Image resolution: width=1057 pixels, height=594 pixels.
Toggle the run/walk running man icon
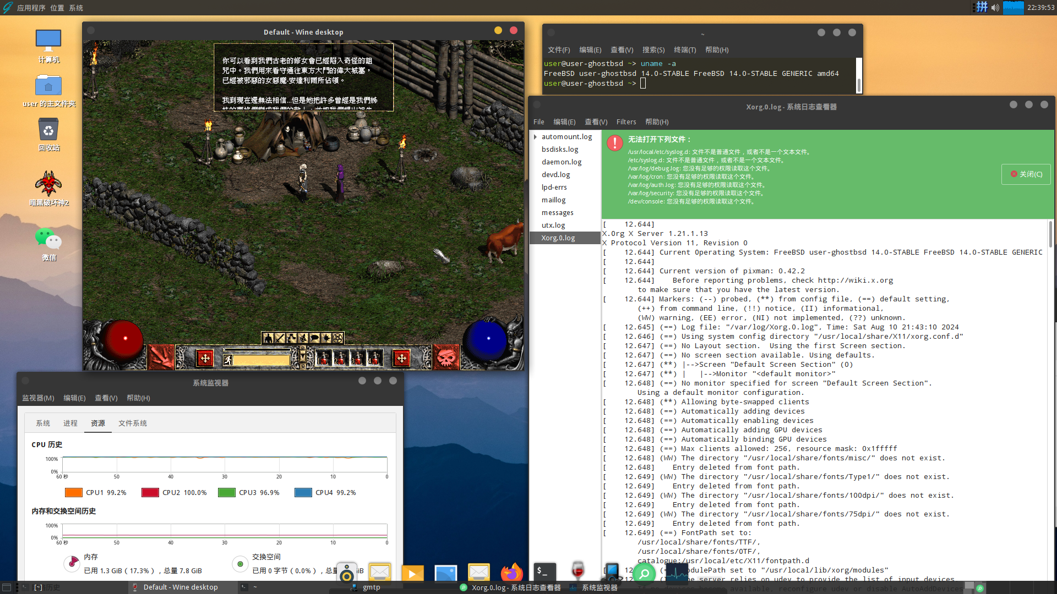[x=228, y=360]
